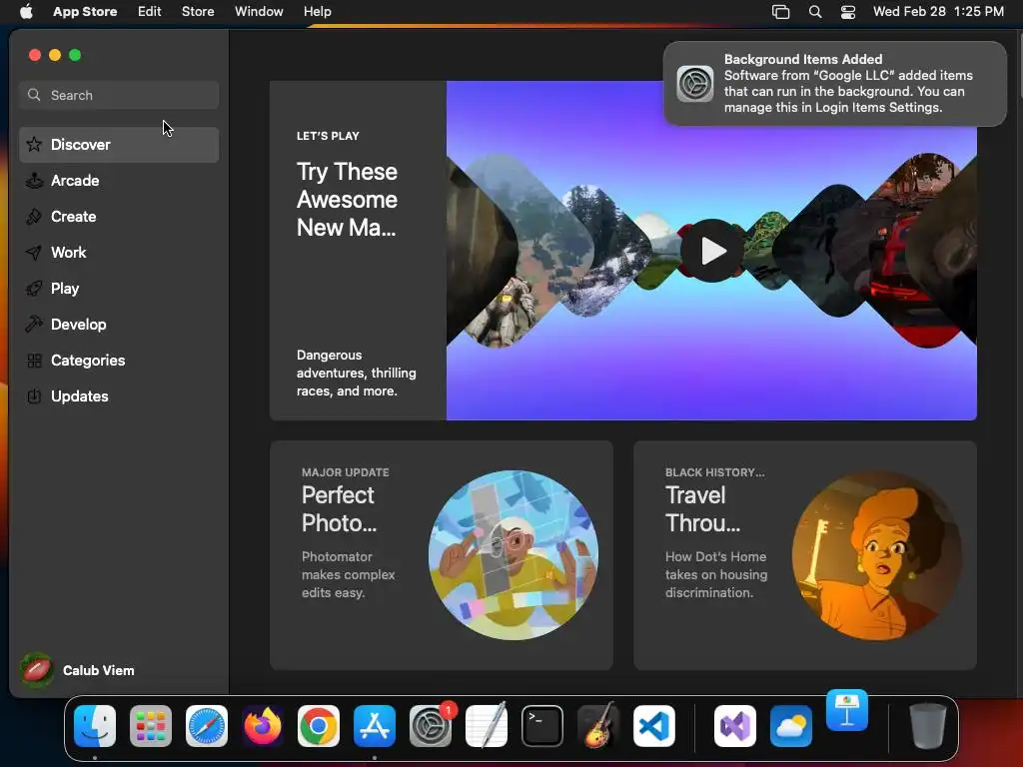
Task: Open the Apple menu
Action: tap(26, 12)
